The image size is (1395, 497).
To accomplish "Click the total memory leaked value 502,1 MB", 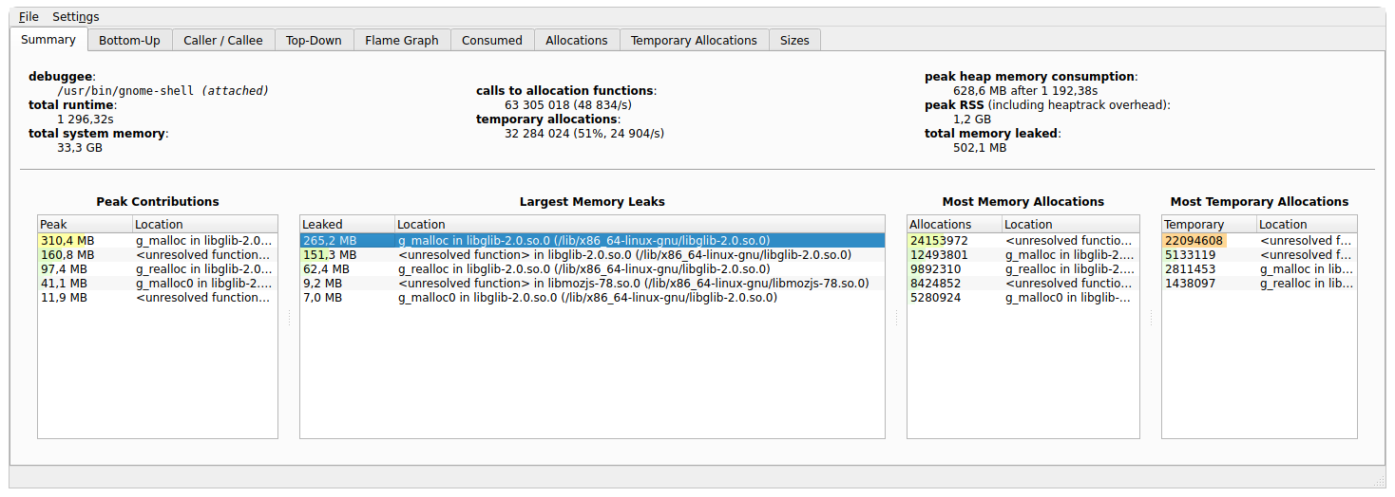I will click(980, 148).
